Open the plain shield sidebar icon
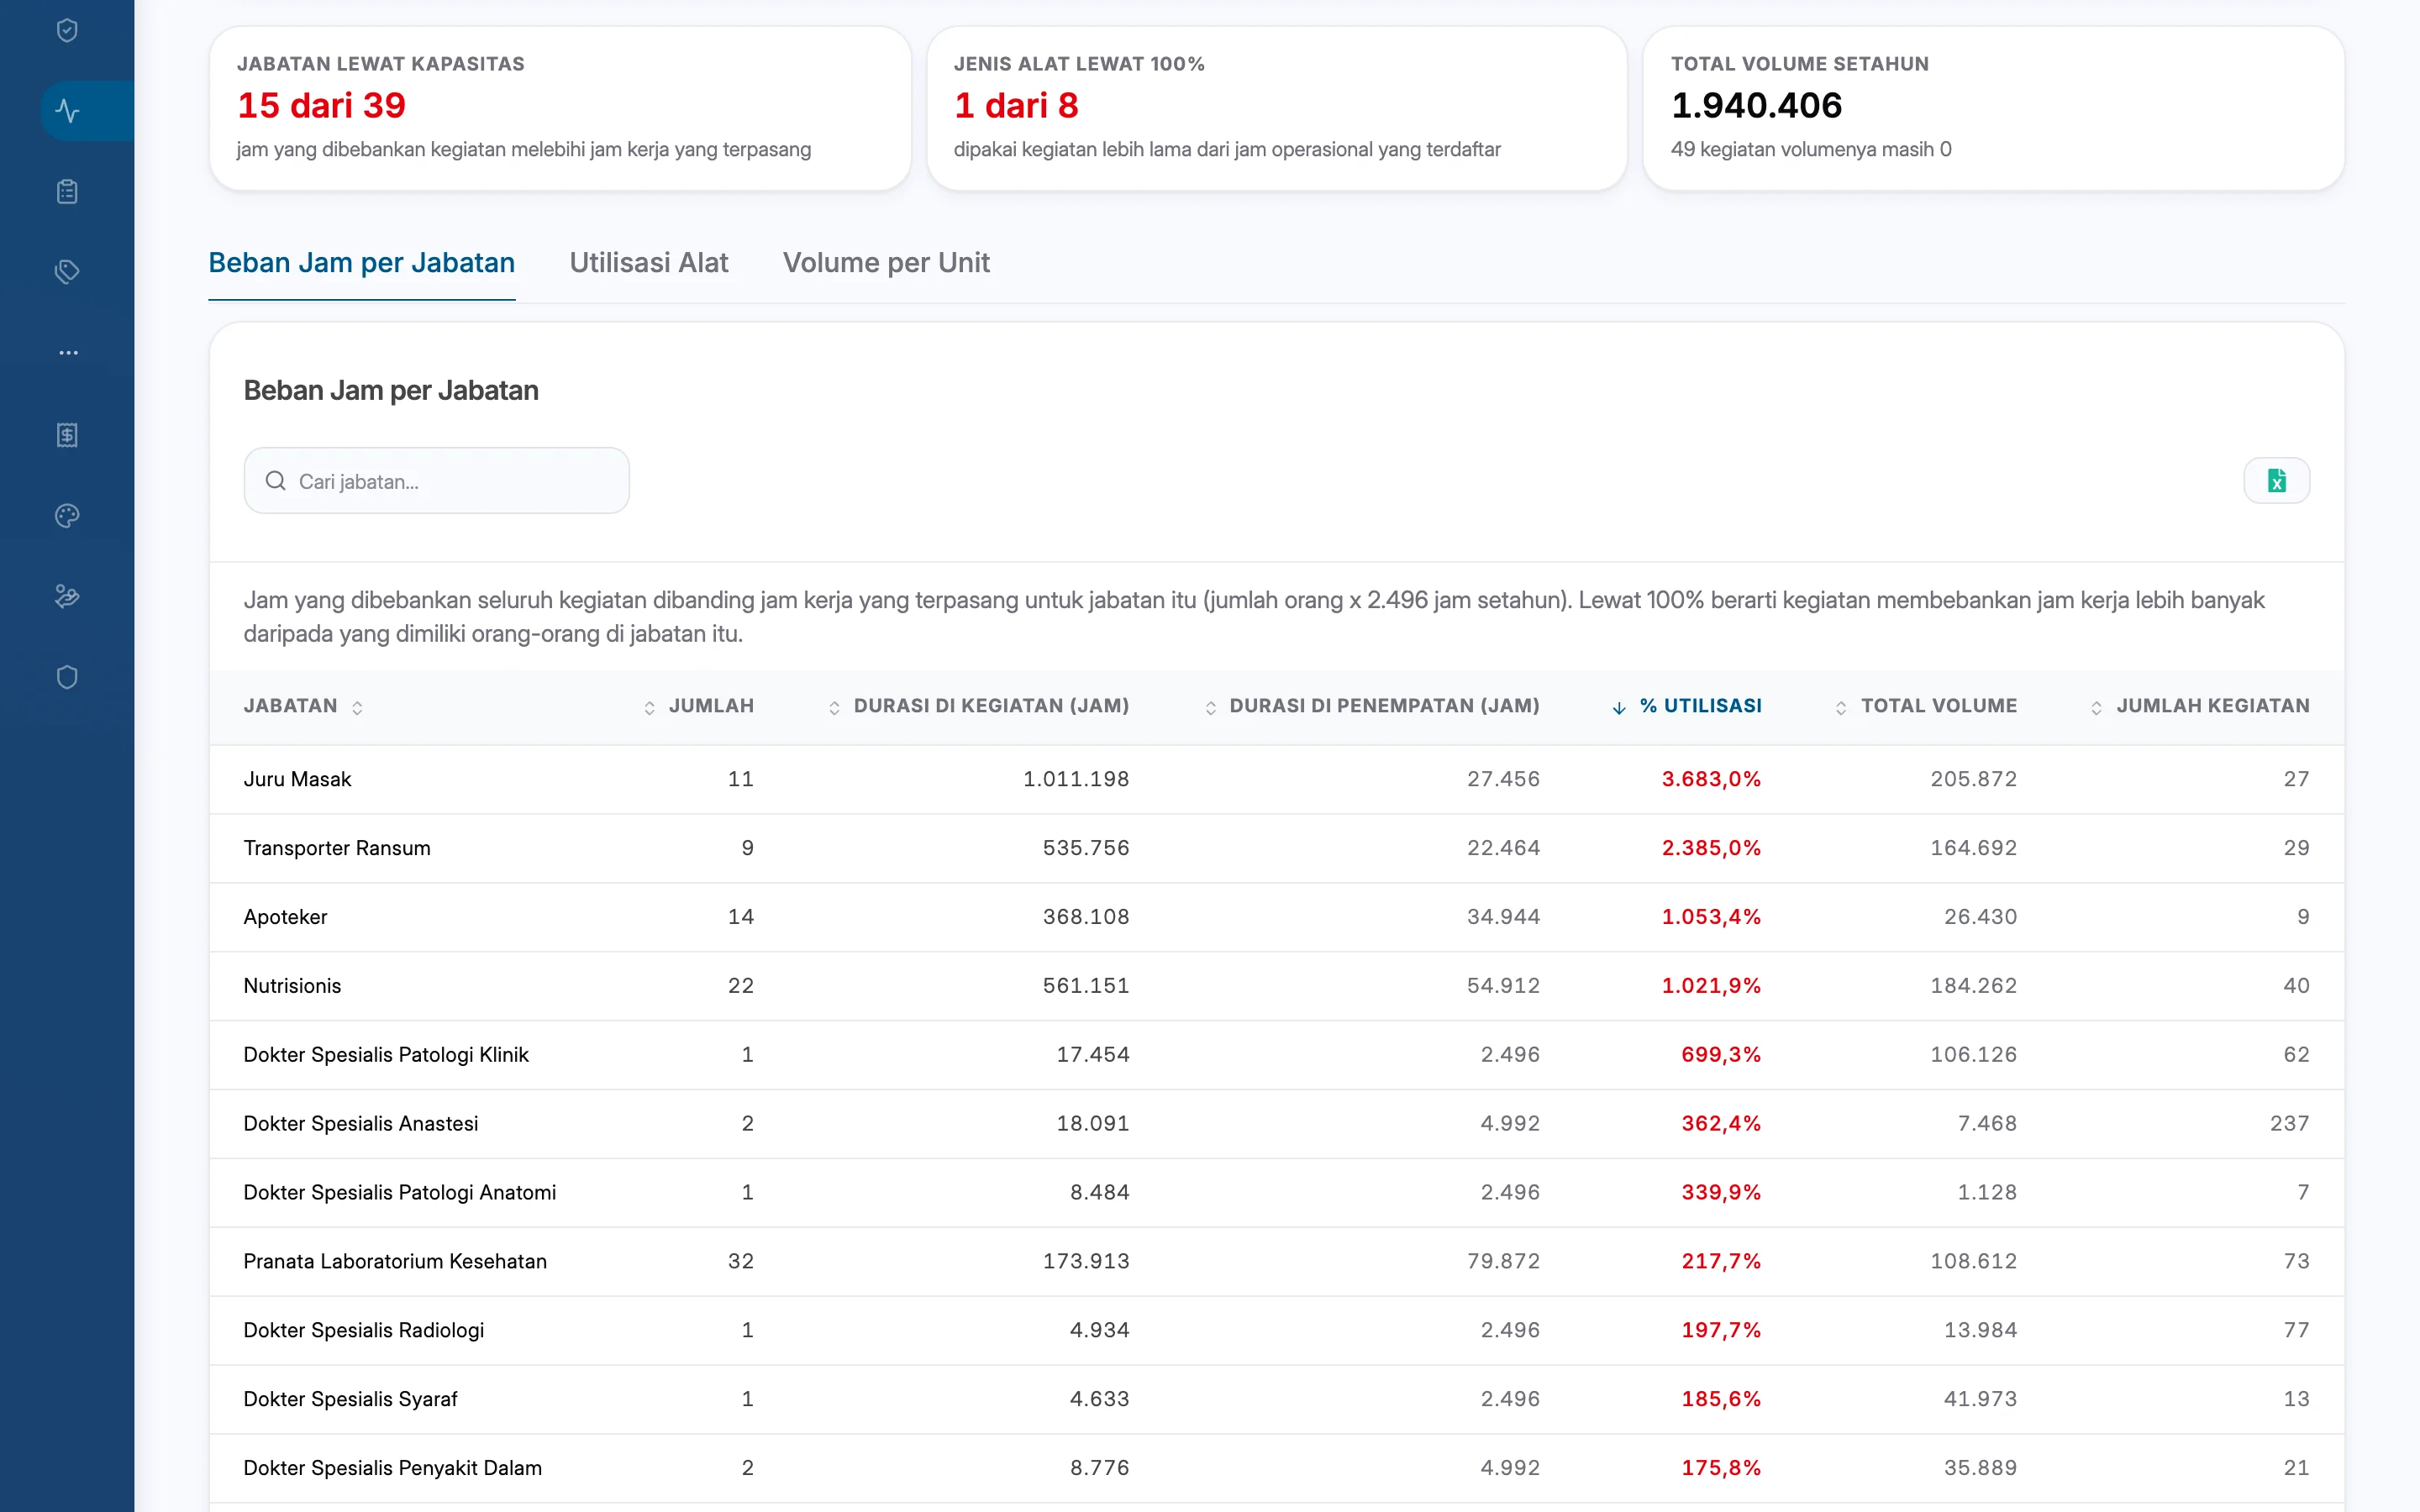This screenshot has height=1512, width=2420. 67,677
